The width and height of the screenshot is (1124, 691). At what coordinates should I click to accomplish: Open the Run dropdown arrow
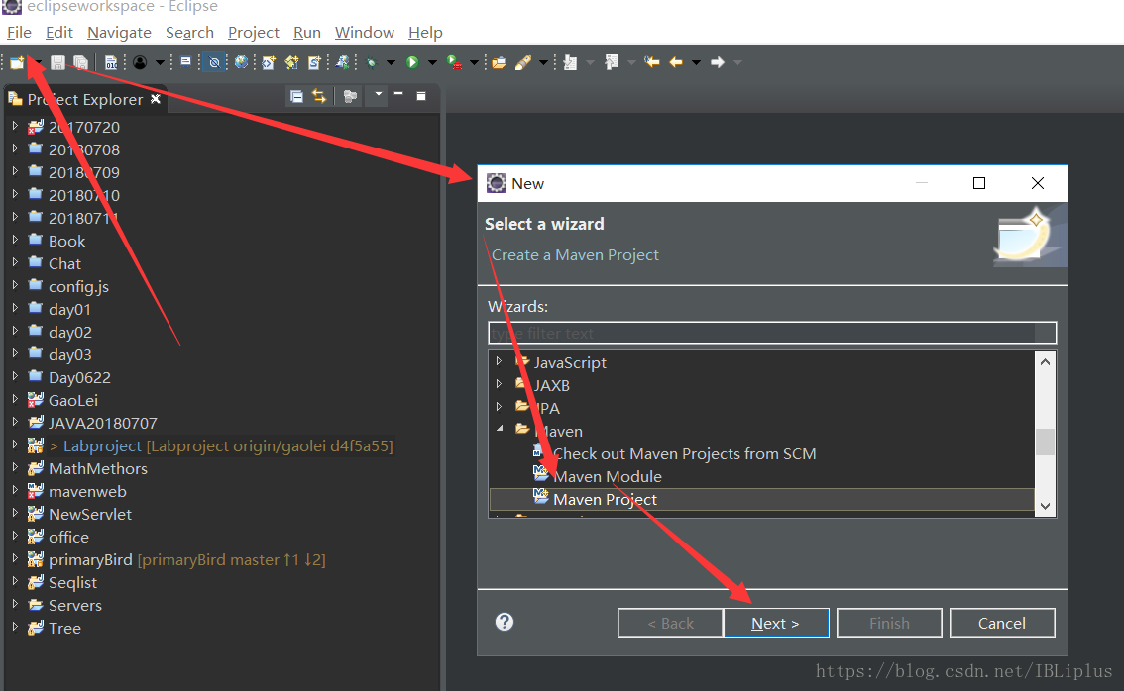pos(432,63)
